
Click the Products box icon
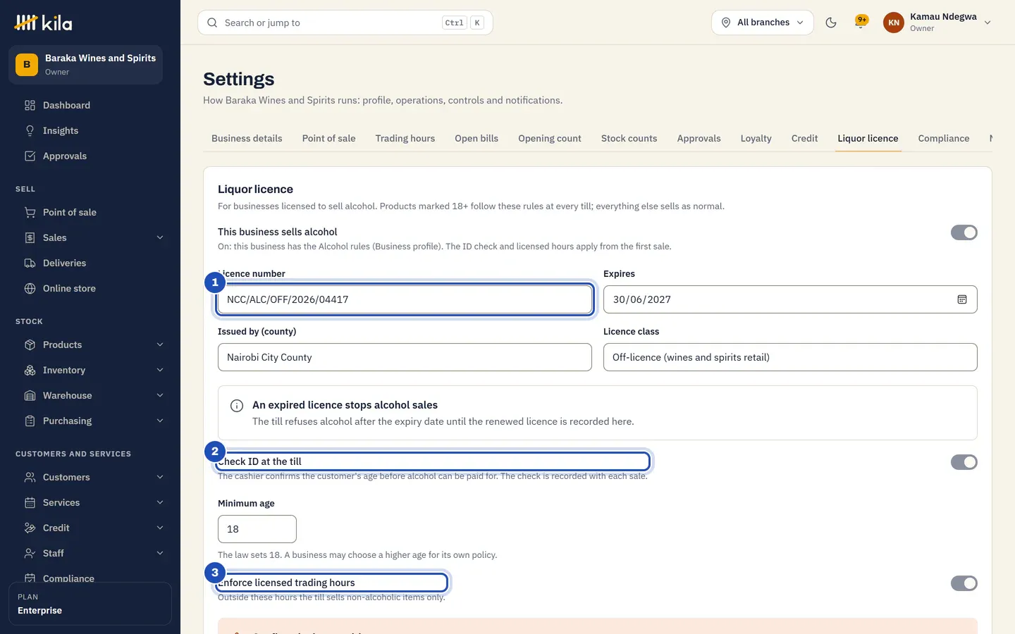click(30, 345)
